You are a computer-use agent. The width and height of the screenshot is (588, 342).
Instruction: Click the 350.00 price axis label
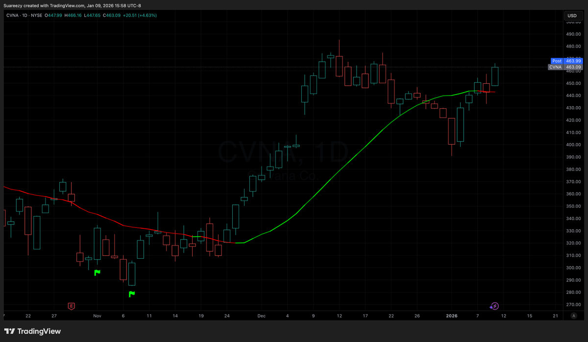pyautogui.click(x=573, y=206)
